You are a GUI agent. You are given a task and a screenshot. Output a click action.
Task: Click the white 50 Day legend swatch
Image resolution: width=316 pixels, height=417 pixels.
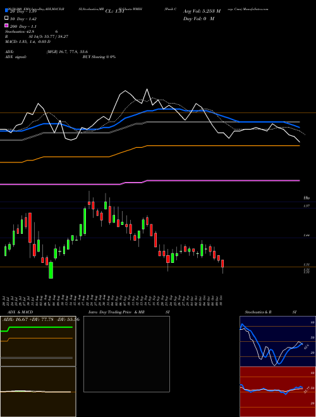pos(6,18)
